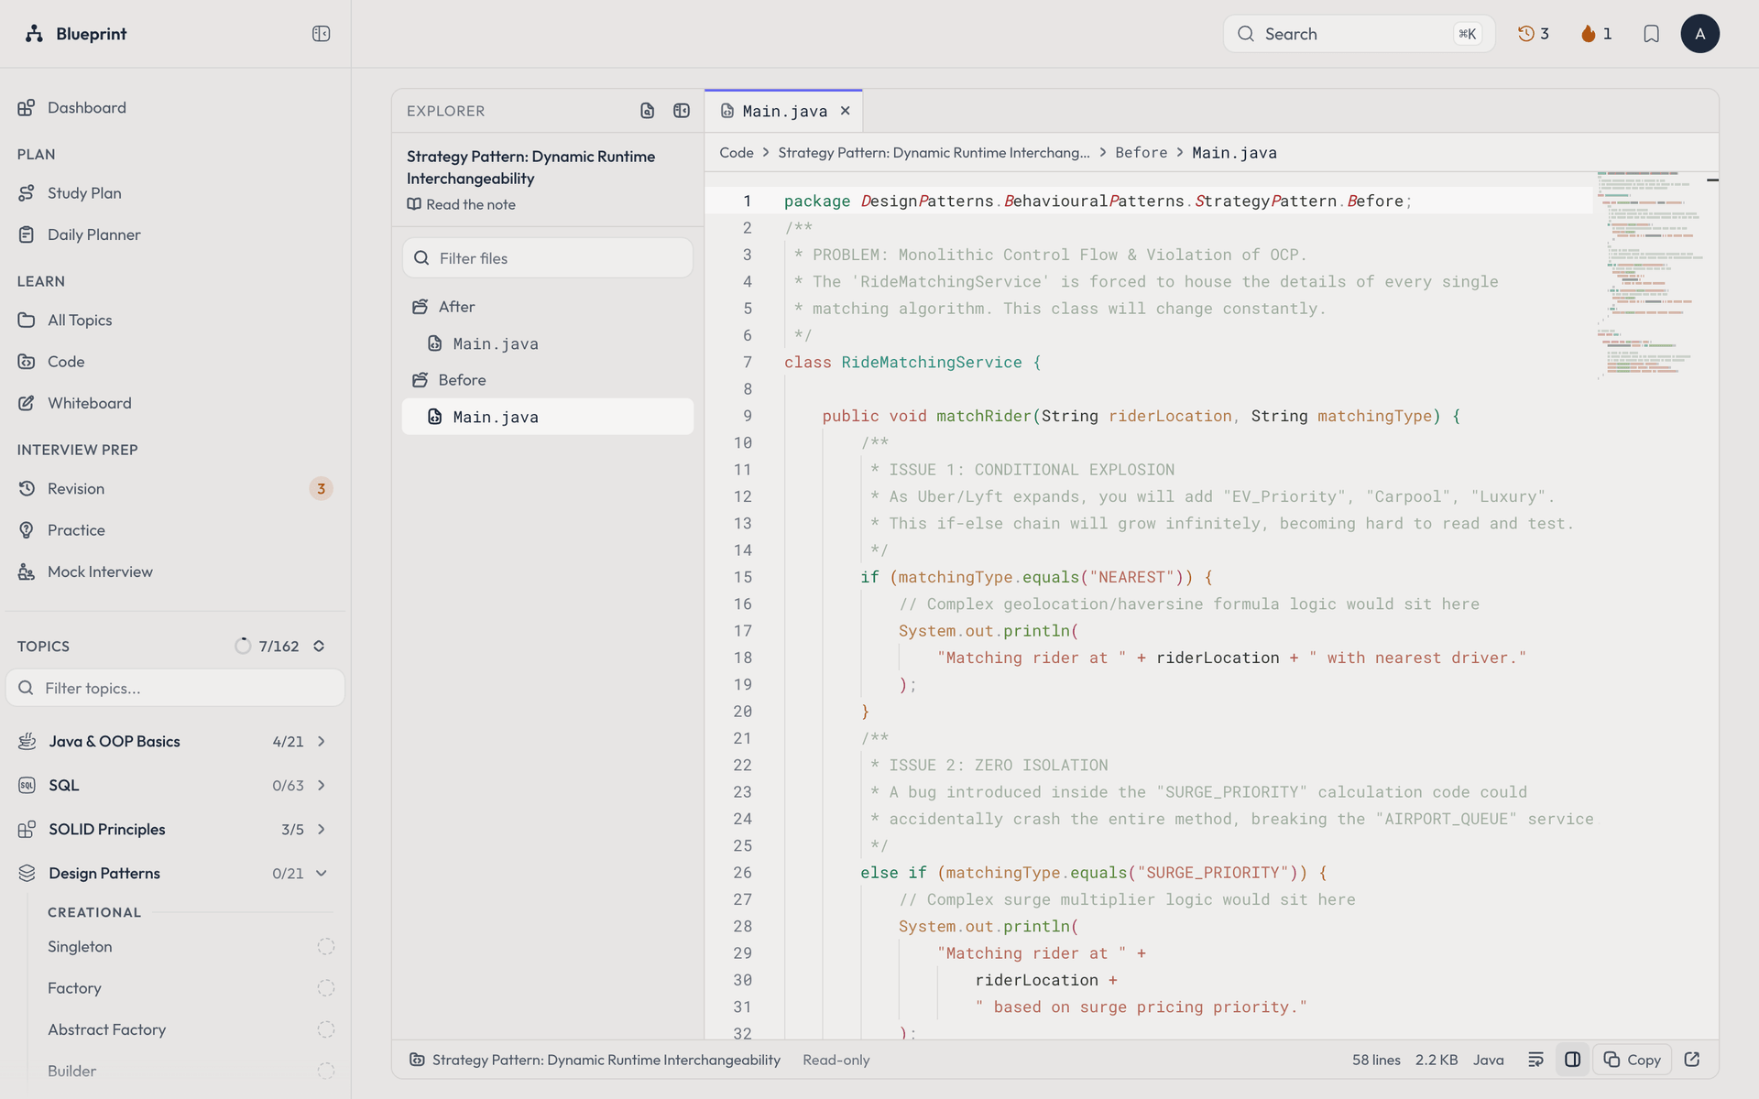Mark Builder as completed

[326, 1071]
